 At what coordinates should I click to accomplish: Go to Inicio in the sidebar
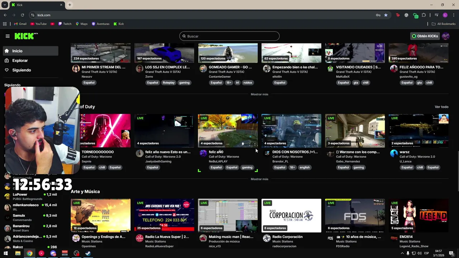pos(31,51)
